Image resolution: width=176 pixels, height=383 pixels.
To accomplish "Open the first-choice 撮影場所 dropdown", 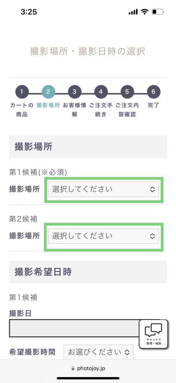I will coord(103,189).
